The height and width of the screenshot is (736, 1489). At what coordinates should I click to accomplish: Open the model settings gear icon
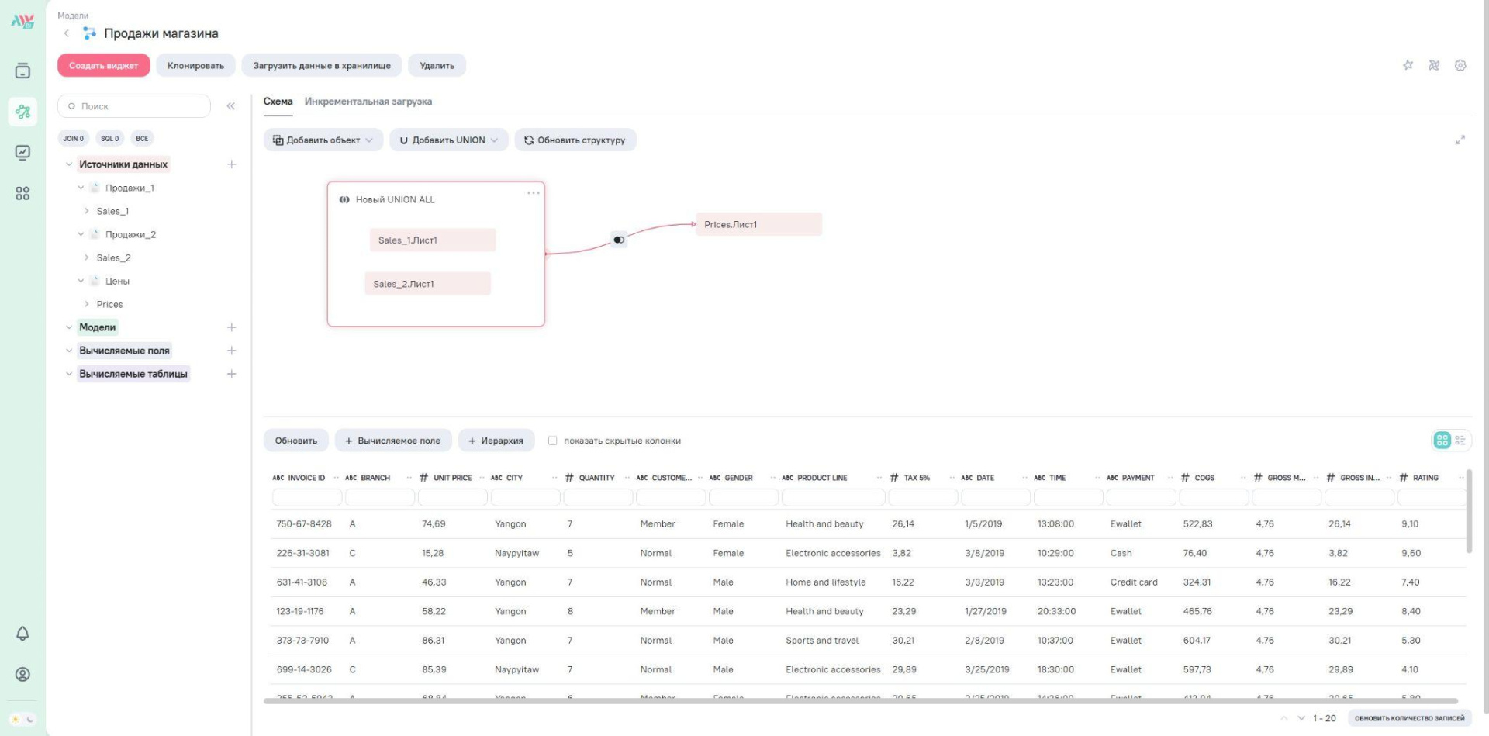click(x=1460, y=65)
